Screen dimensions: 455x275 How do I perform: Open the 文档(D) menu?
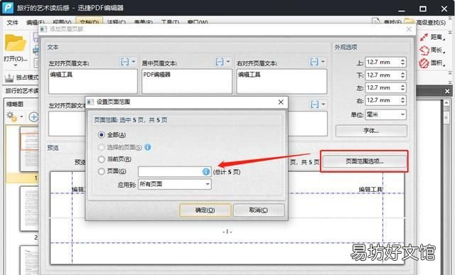[x=89, y=22]
